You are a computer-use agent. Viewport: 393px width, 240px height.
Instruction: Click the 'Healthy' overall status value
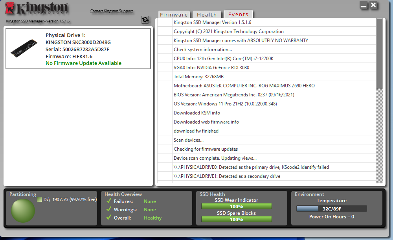pyautogui.click(x=152, y=218)
